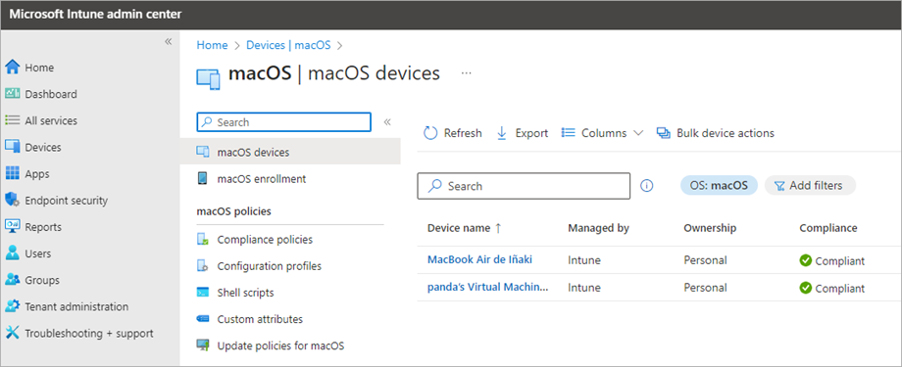
Task: Collapse the macOS blade menu chevrons
Action: click(x=387, y=121)
